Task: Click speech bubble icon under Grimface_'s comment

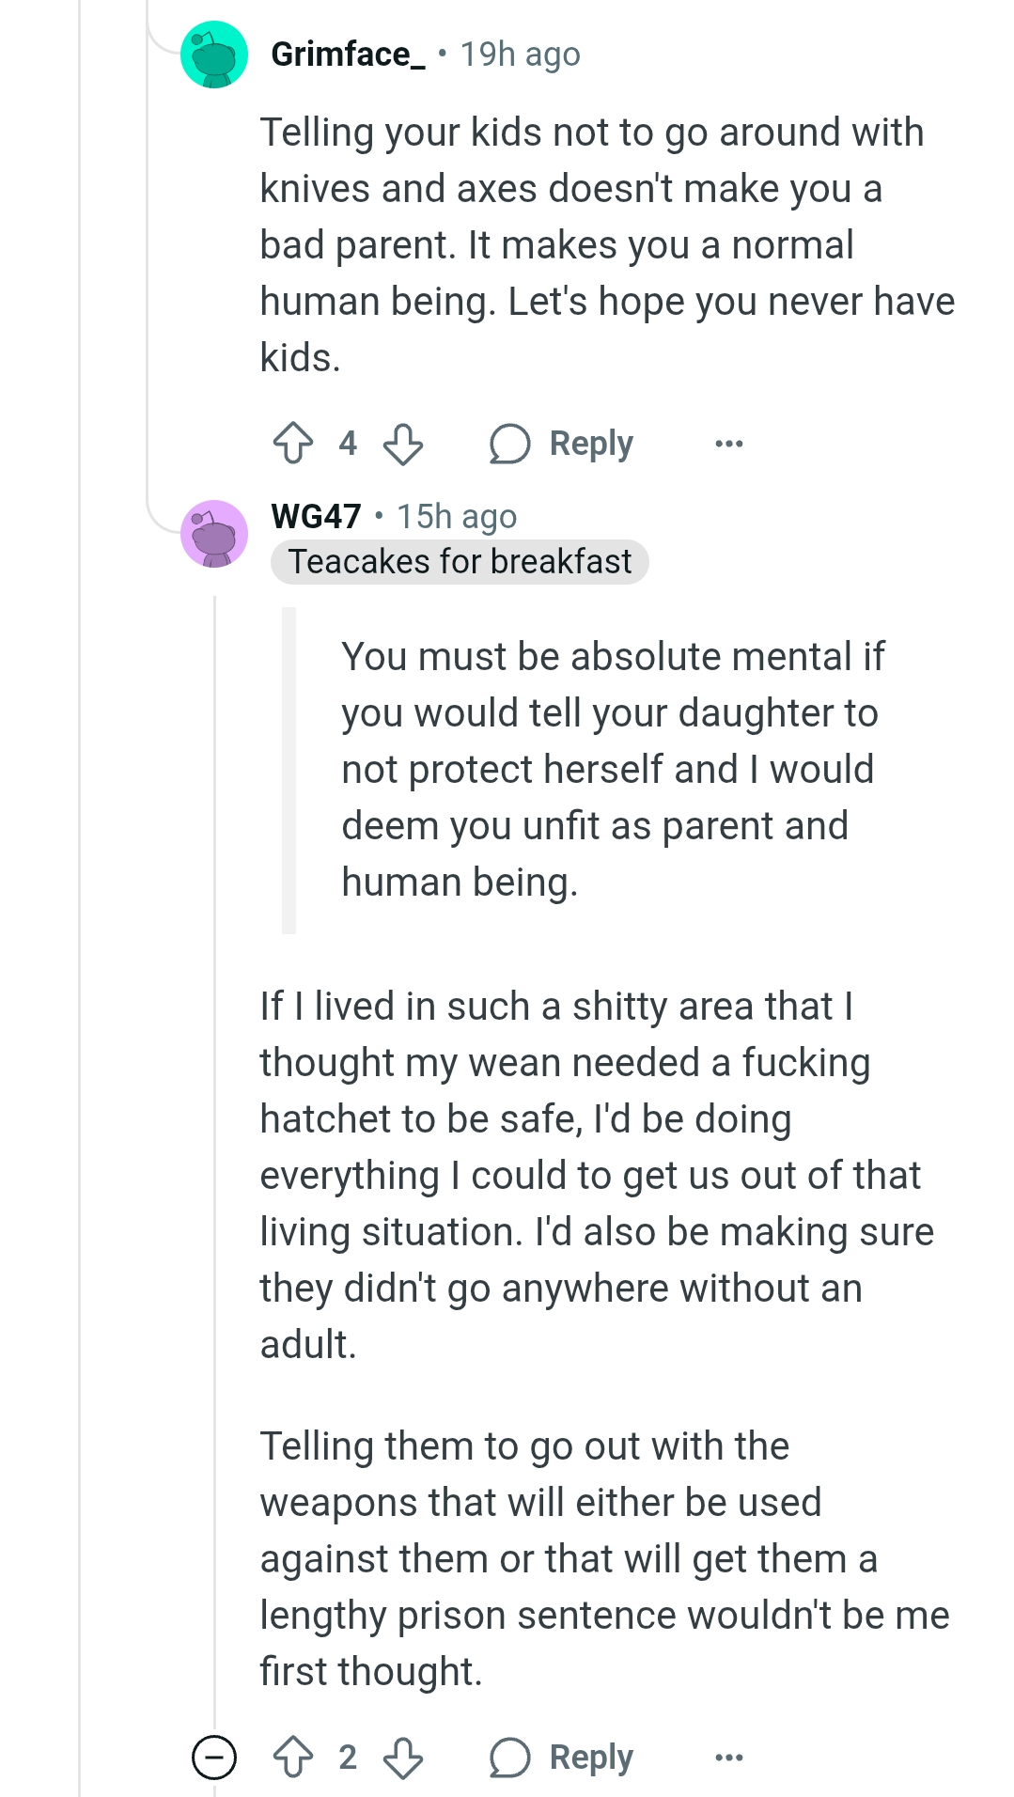Action: pos(509,444)
